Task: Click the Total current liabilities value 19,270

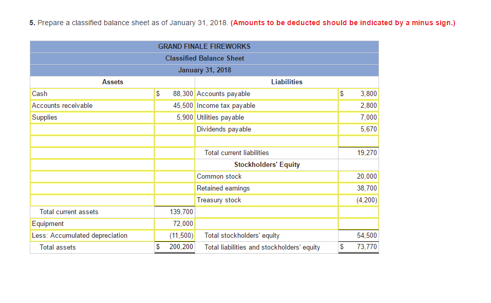Action: coord(367,153)
